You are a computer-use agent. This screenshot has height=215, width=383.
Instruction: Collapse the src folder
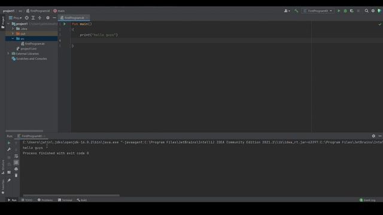13,38
